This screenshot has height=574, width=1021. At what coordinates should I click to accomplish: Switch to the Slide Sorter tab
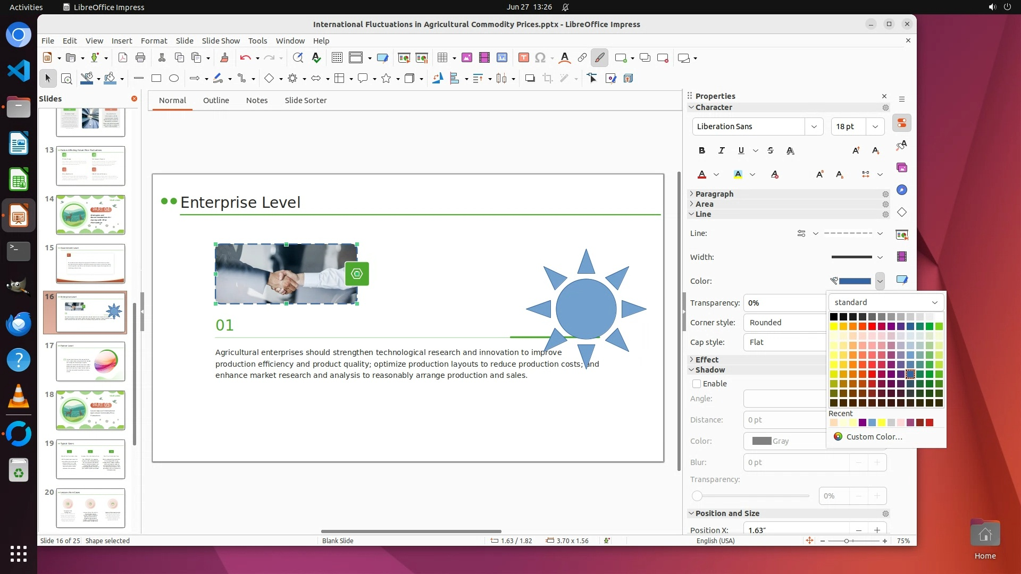(x=305, y=100)
